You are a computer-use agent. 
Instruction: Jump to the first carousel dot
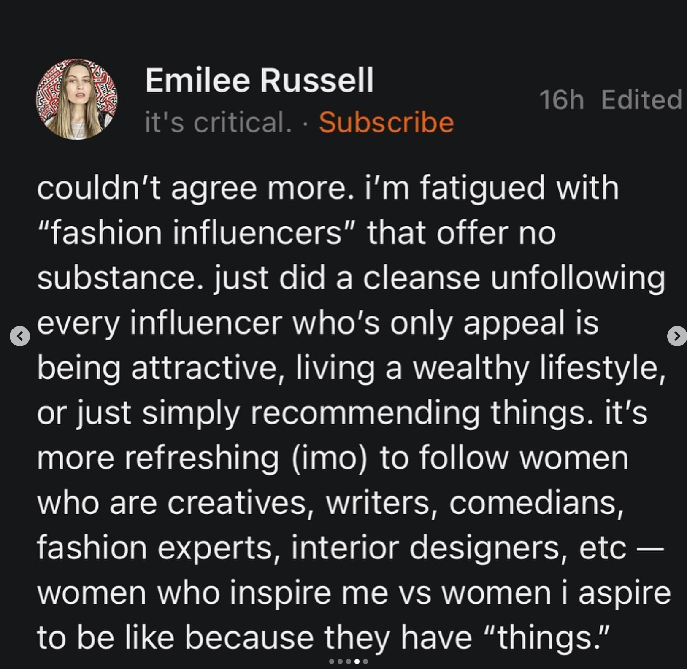point(332,661)
